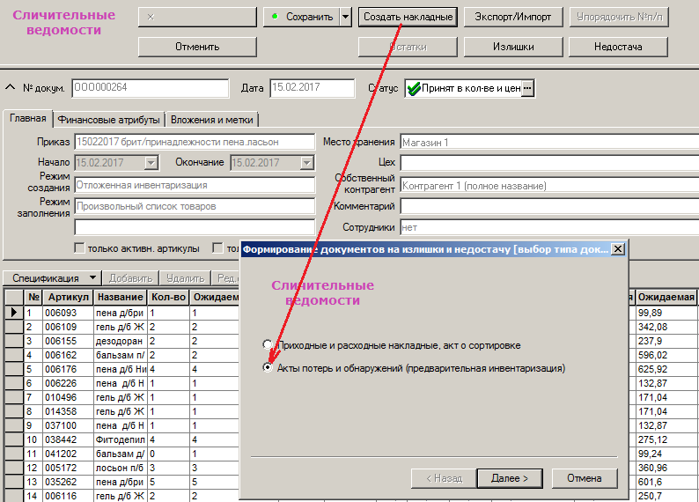Viewport: 699px width, 502px height.
Task: Click the search box with X mark
Action: tap(197, 18)
